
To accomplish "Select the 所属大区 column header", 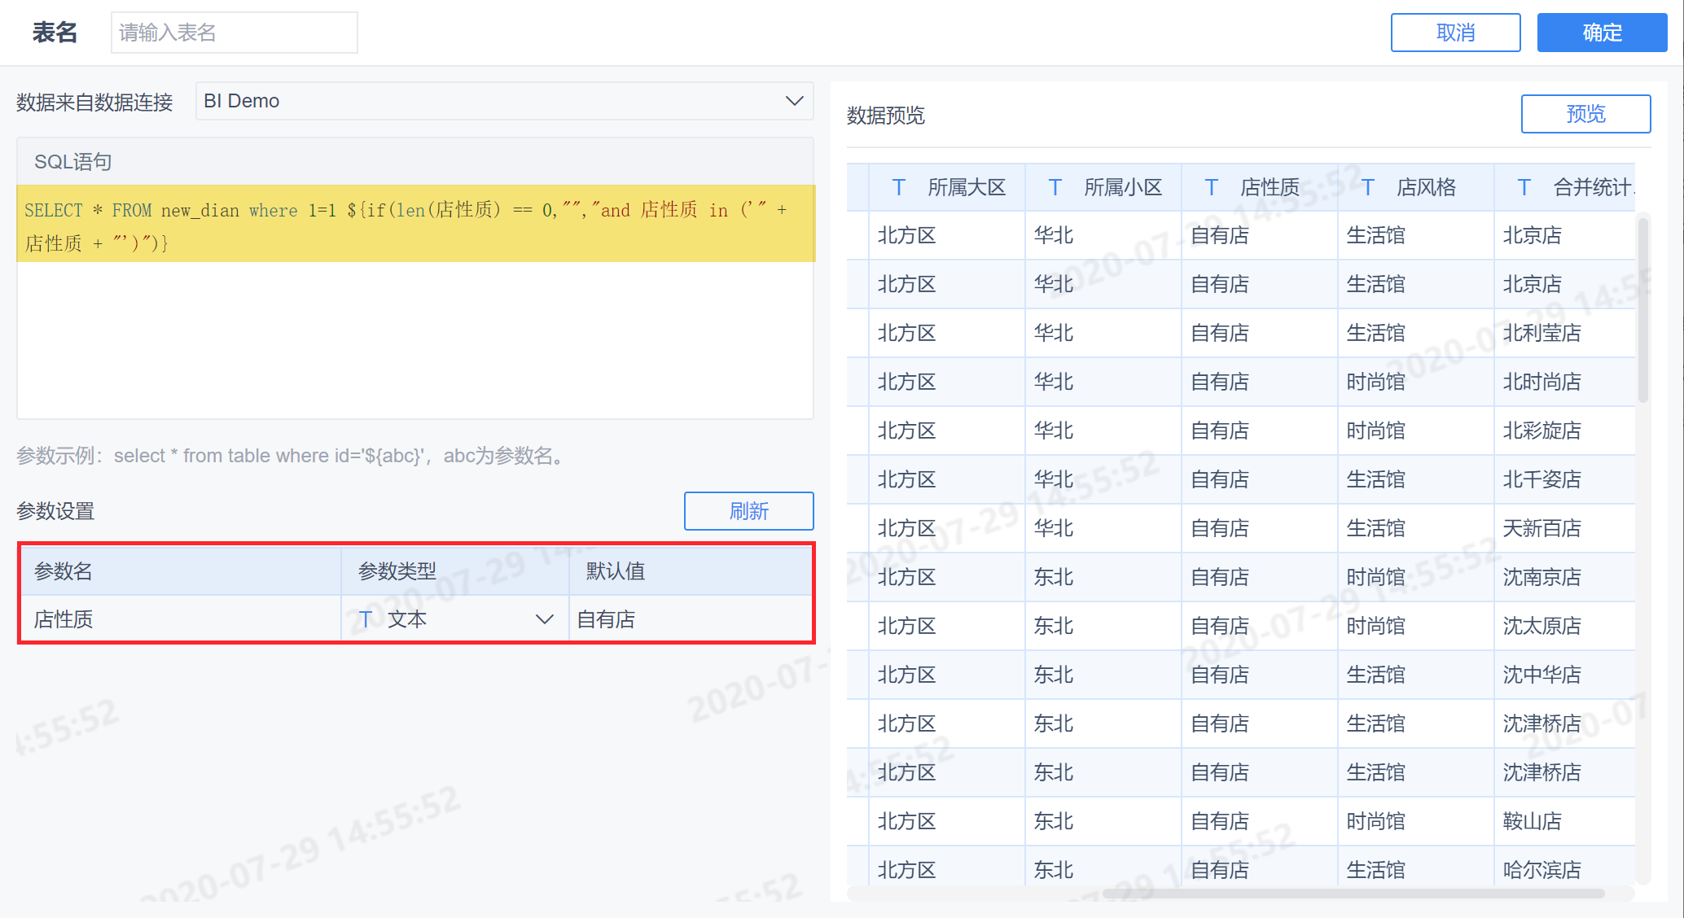I will (x=966, y=188).
